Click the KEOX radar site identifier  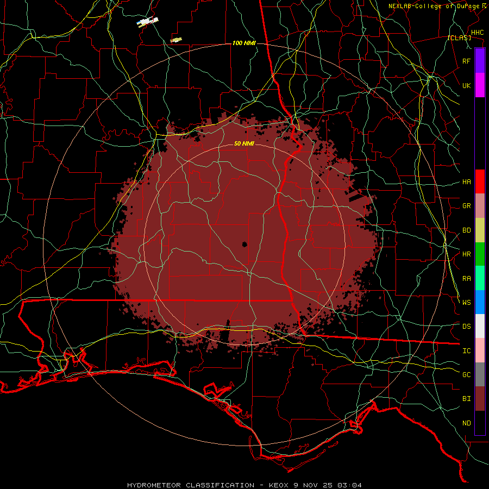click(280, 485)
